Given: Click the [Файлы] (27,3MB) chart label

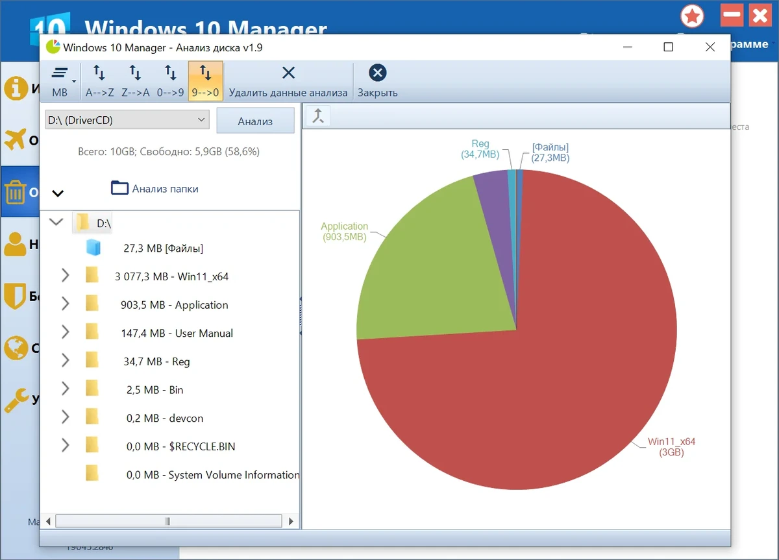Looking at the screenshot, I should 550,152.
